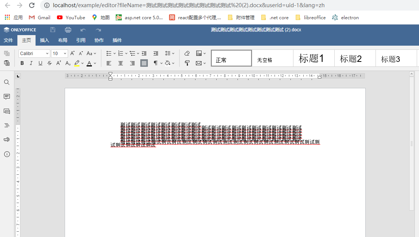Open the Comments panel in the left sidebar
Screen dimensions: 419x237
click(x=7, y=97)
